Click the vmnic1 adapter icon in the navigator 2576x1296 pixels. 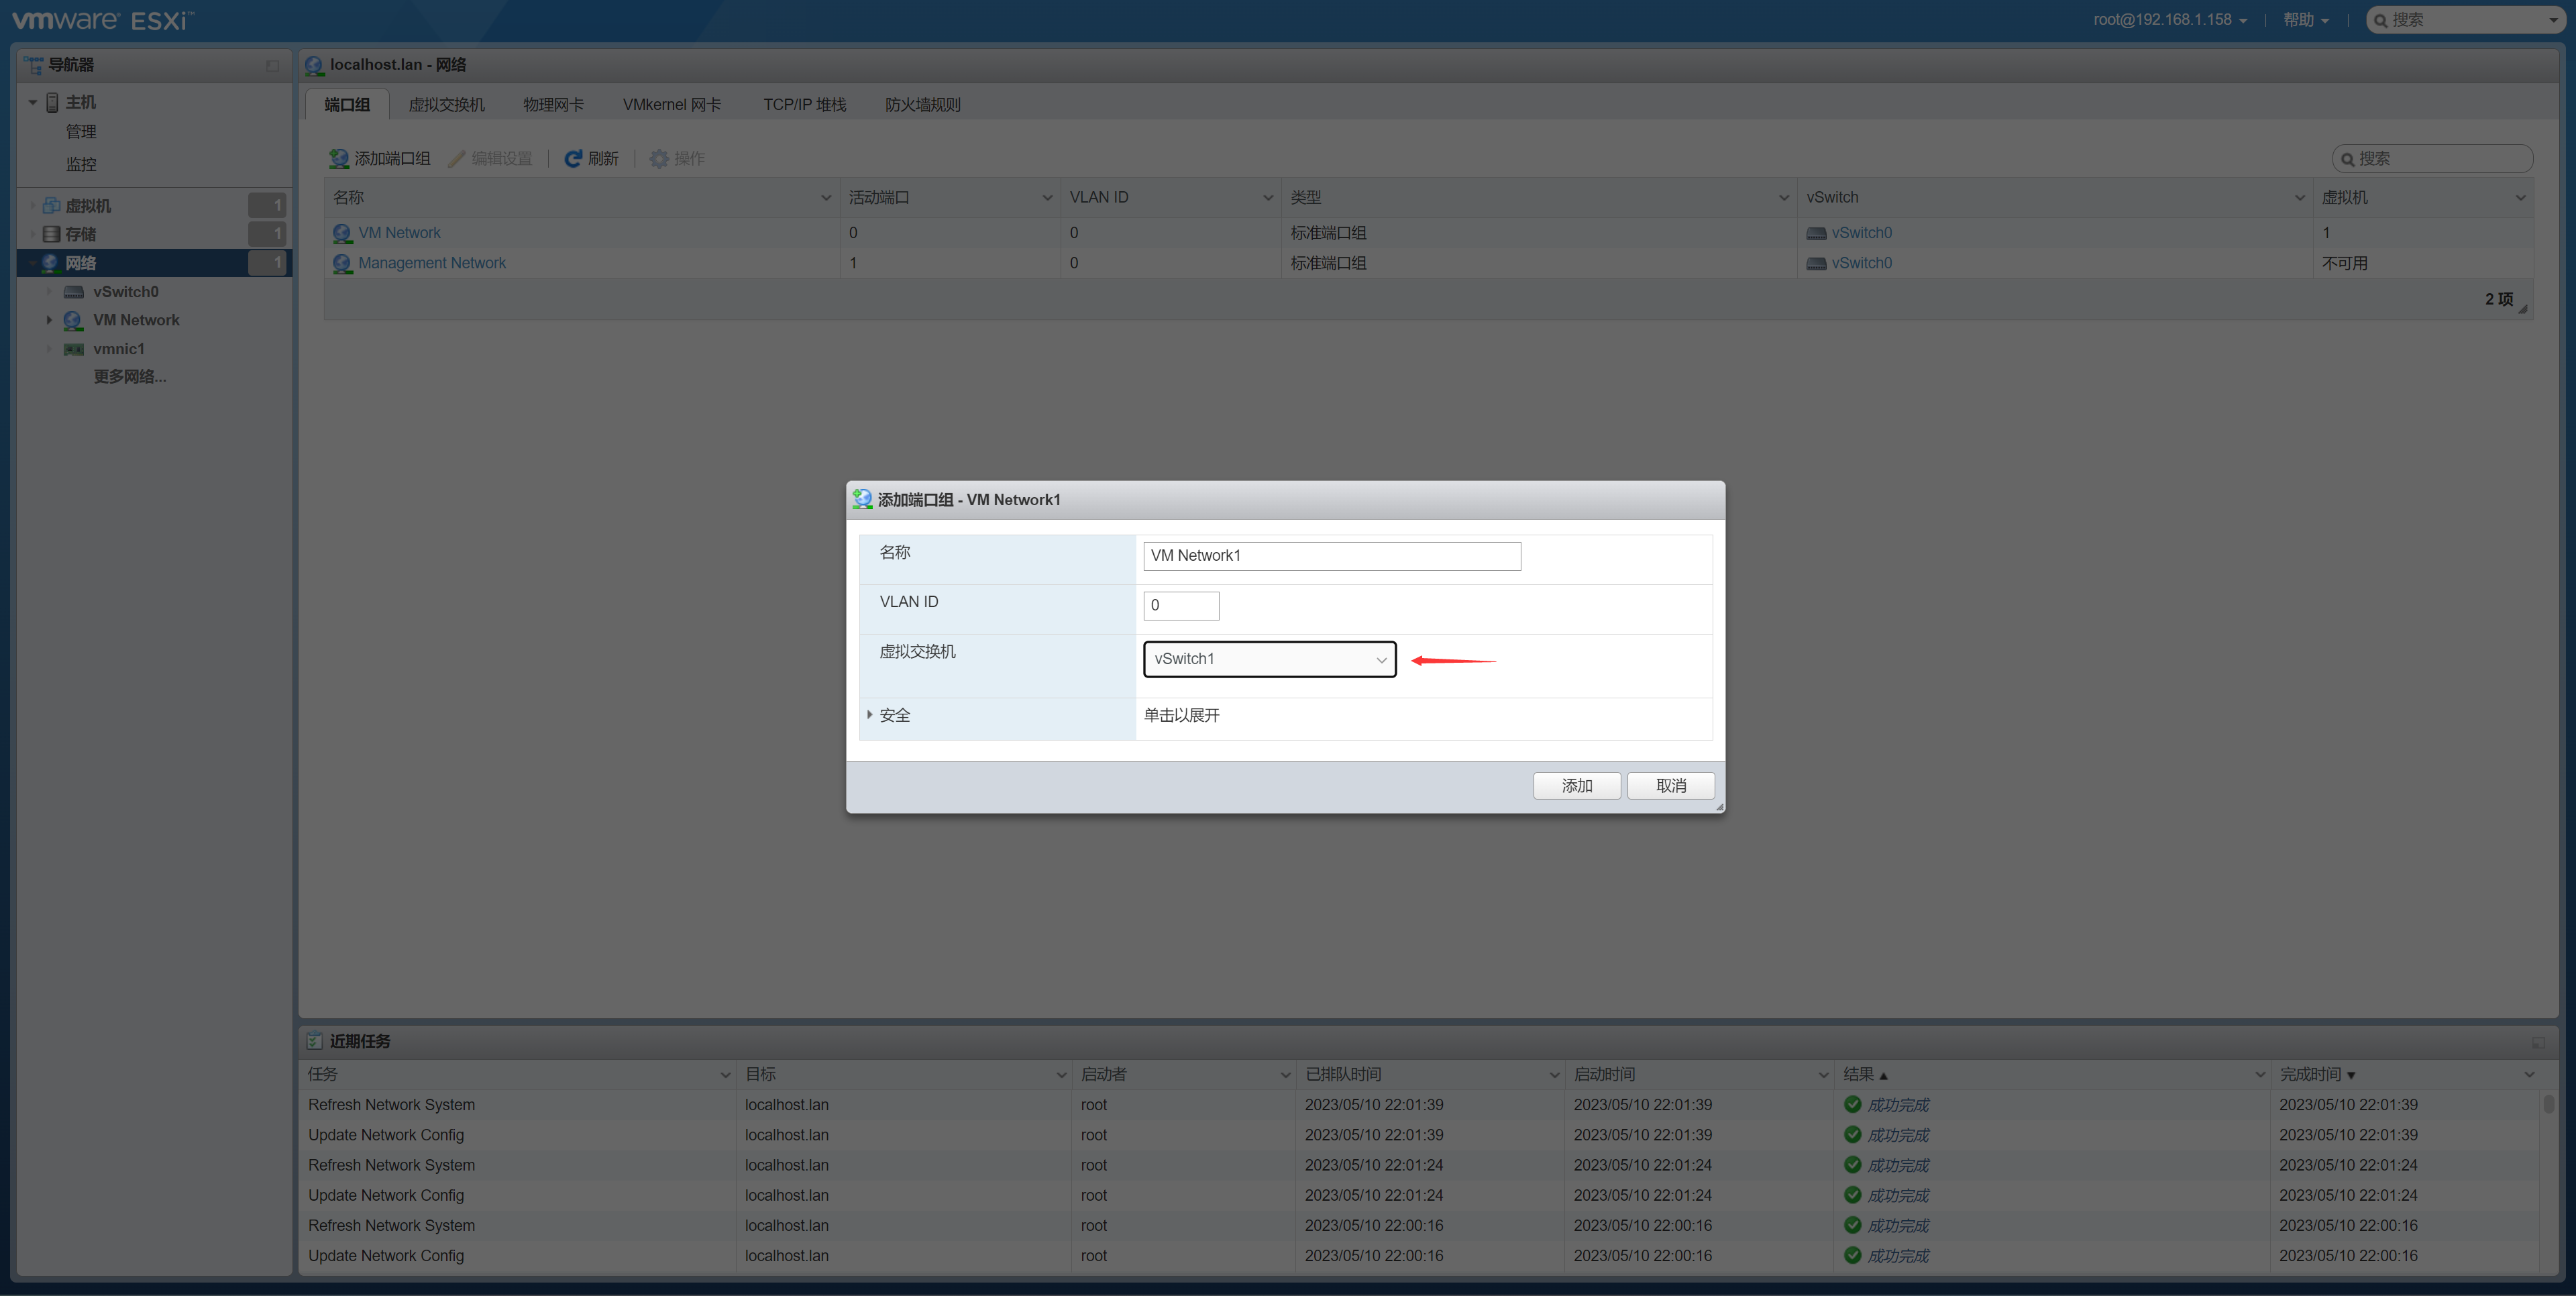(74, 349)
